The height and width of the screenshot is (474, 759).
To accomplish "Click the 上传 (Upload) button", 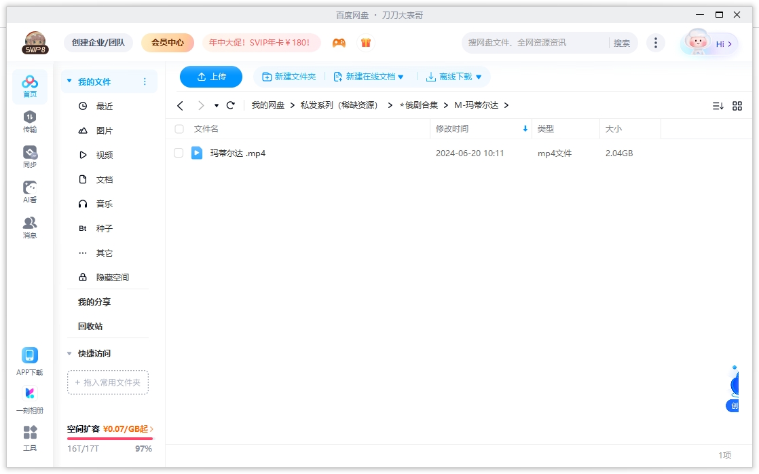I will [x=211, y=77].
